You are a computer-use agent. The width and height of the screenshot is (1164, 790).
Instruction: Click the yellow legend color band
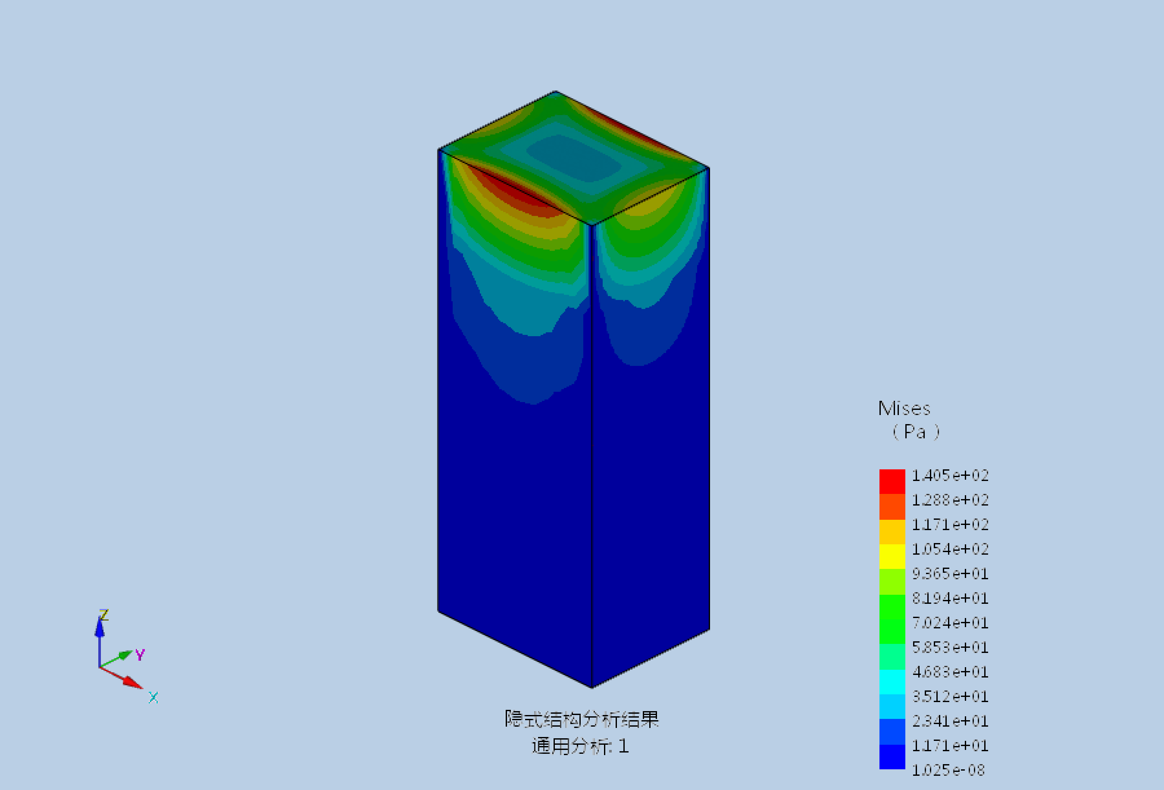(892, 556)
